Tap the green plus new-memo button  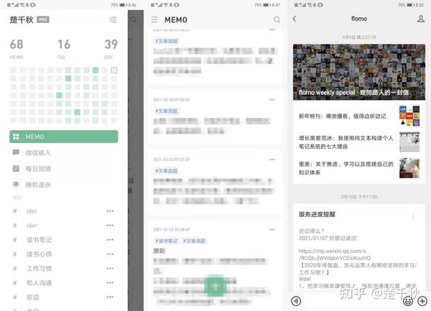pos(215,286)
